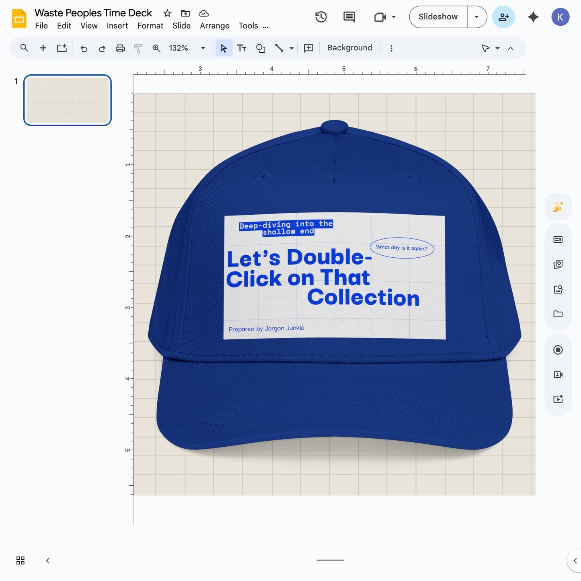Star the Waste Peoples Time Deck document
This screenshot has height=581, width=581.
pyautogui.click(x=167, y=13)
